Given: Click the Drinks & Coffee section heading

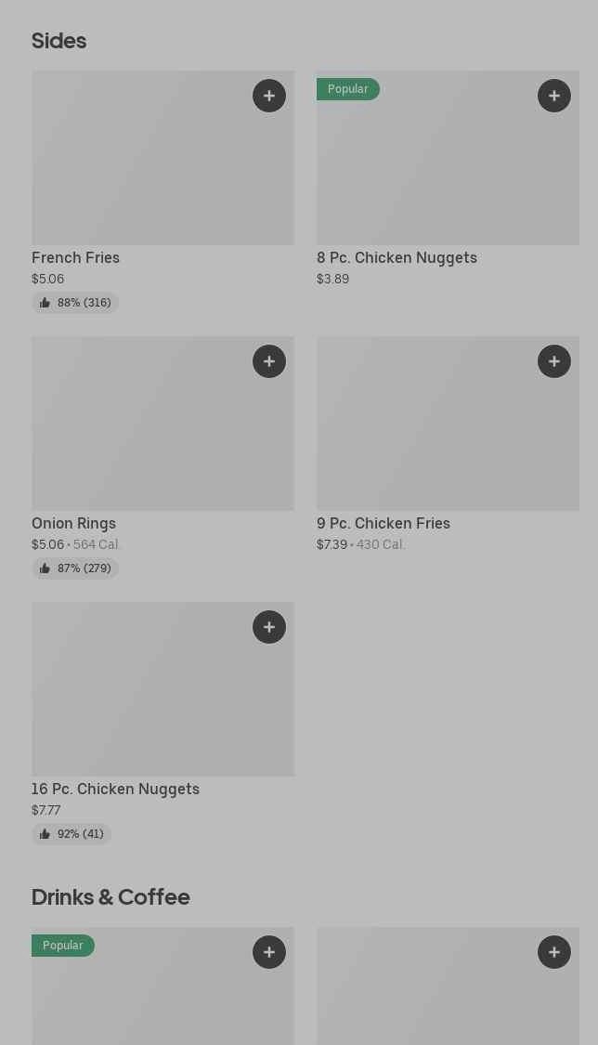Looking at the screenshot, I should (x=110, y=896).
